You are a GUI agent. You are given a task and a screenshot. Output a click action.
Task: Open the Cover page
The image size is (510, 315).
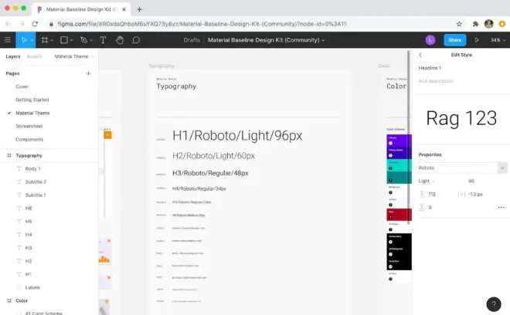(x=22, y=86)
